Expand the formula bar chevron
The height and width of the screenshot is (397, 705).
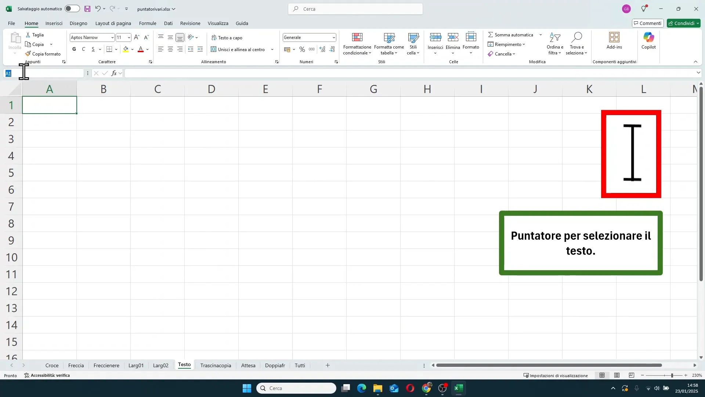698,73
